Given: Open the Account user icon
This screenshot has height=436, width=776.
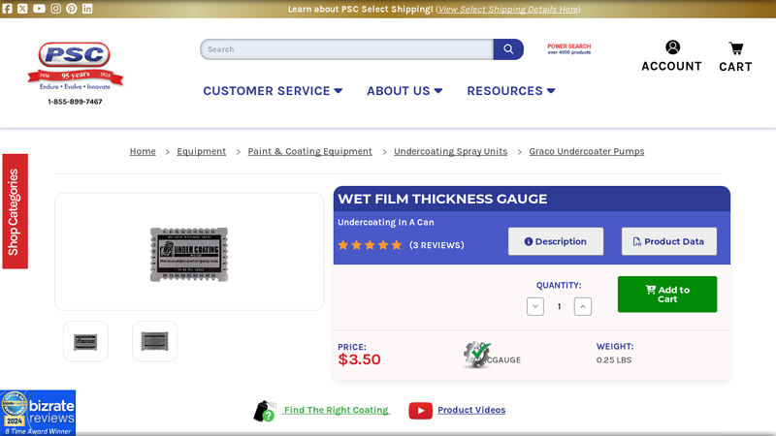Looking at the screenshot, I should (672, 47).
